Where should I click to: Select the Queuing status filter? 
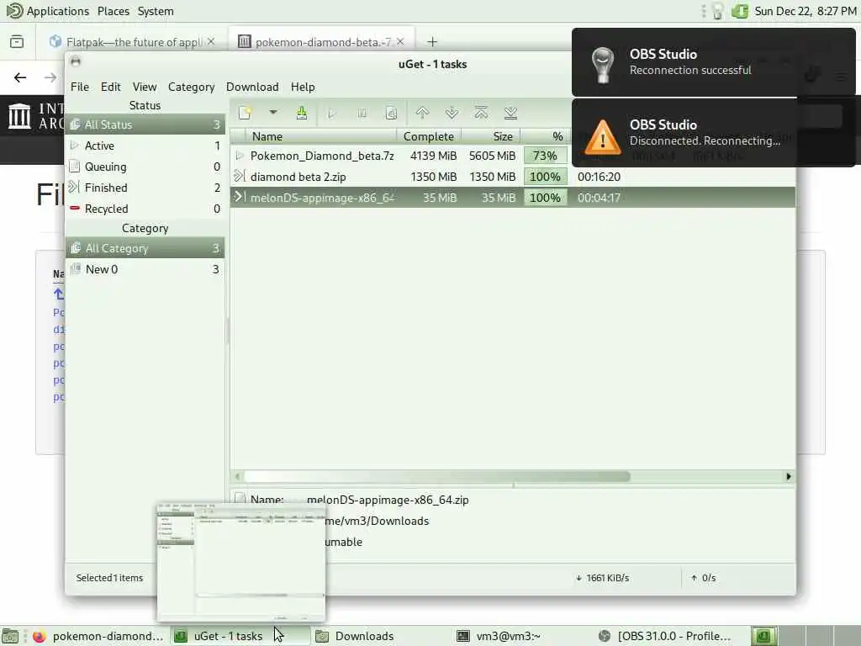(145, 167)
